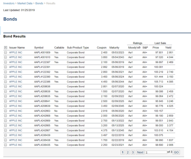
Task: Click the Next page button
Action: 140,152
